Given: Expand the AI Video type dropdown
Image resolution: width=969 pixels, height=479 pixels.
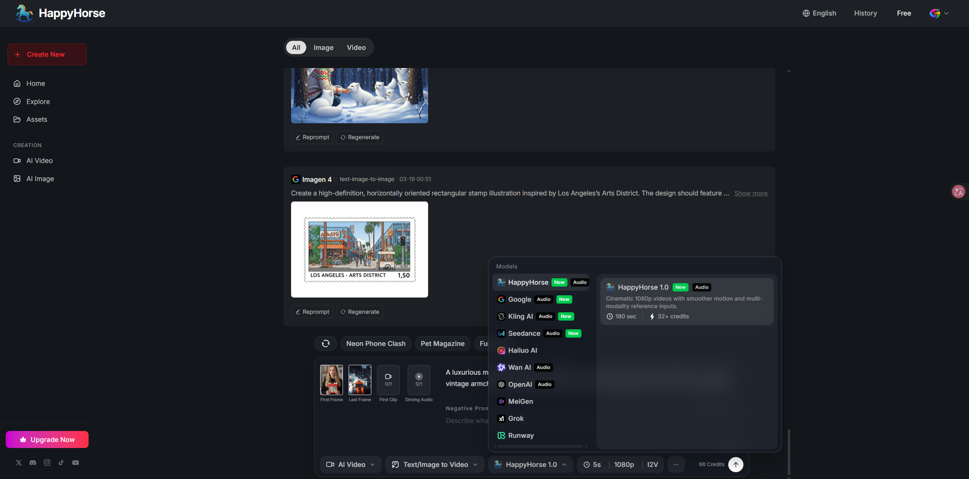Looking at the screenshot, I should pos(351,464).
